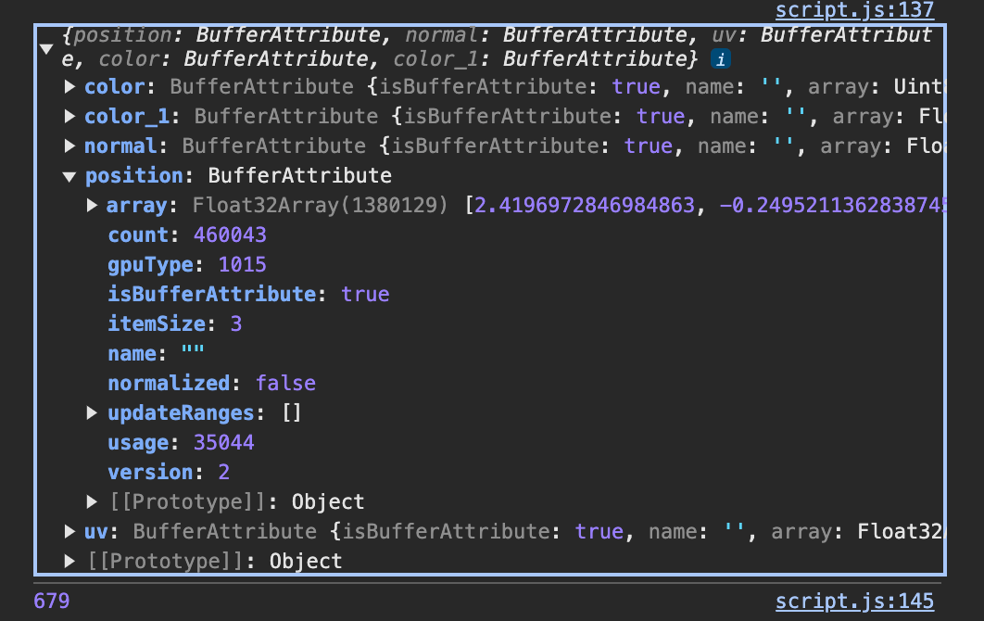Screen dimensions: 984x621
Task: Click the logged number 679 output
Action: click(x=51, y=602)
